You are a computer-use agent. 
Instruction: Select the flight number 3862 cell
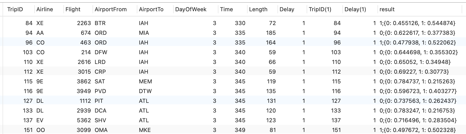tap(84, 82)
